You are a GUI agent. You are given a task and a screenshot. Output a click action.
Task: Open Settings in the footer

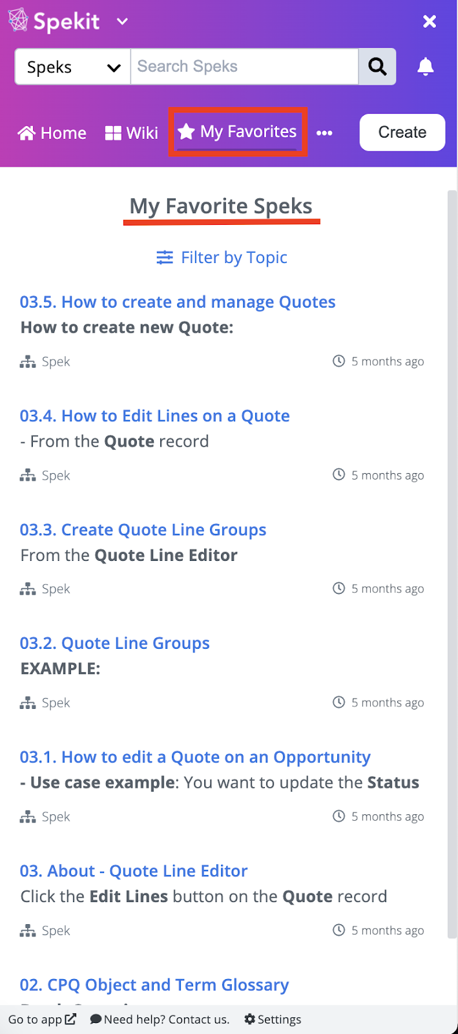(x=273, y=1019)
